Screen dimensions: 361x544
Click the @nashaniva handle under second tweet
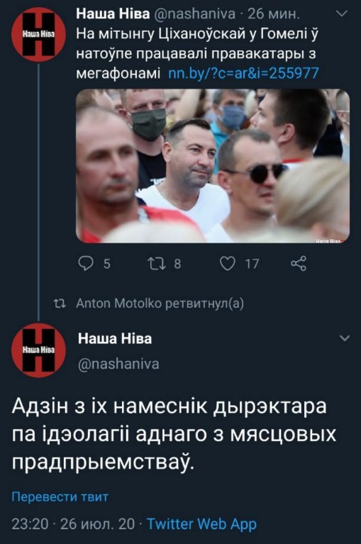118,364
